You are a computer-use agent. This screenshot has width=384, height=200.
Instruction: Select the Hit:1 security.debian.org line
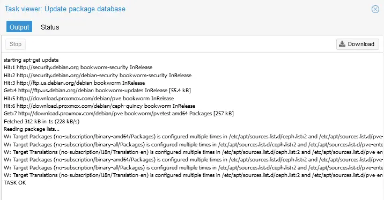tap(78, 68)
